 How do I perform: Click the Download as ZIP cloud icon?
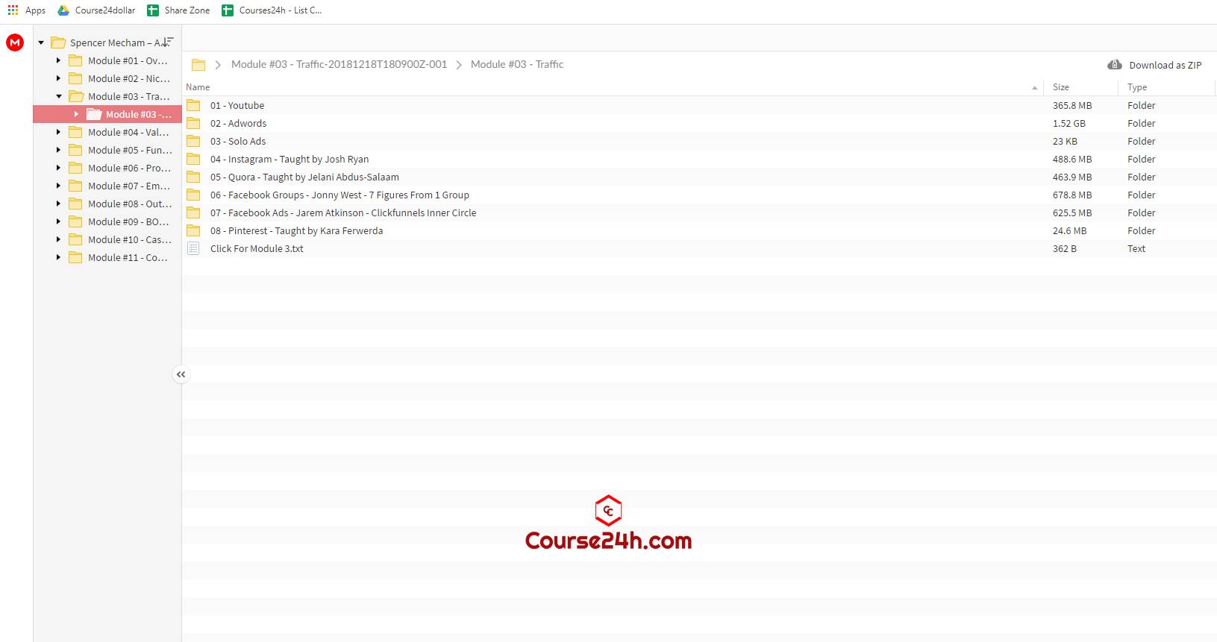[x=1115, y=65]
